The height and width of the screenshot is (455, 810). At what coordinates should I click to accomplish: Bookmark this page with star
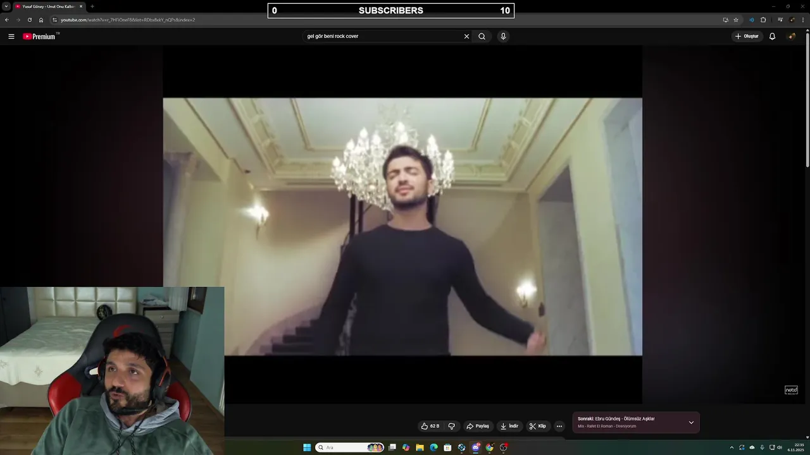[x=736, y=20]
